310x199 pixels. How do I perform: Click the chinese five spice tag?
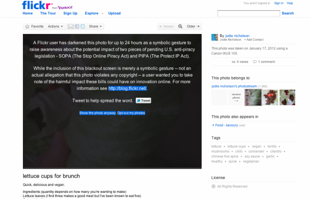coord(225,156)
